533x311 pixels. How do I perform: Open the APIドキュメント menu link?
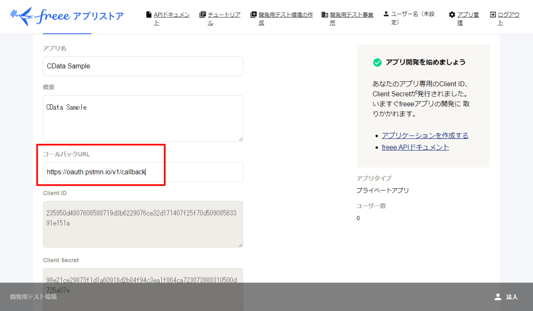[171, 19]
